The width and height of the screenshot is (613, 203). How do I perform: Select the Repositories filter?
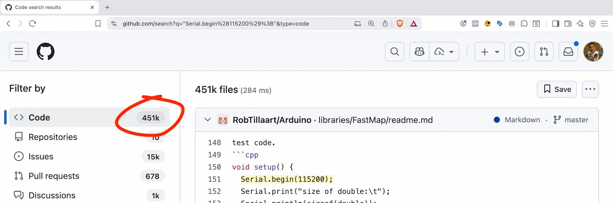(x=89, y=137)
